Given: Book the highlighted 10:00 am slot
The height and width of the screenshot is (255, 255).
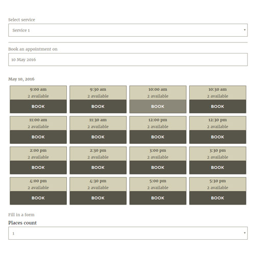Looking at the screenshot, I should 158,107.
